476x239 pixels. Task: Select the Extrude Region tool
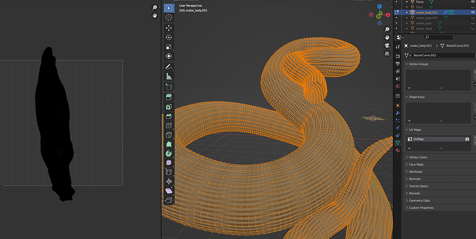[x=169, y=97]
